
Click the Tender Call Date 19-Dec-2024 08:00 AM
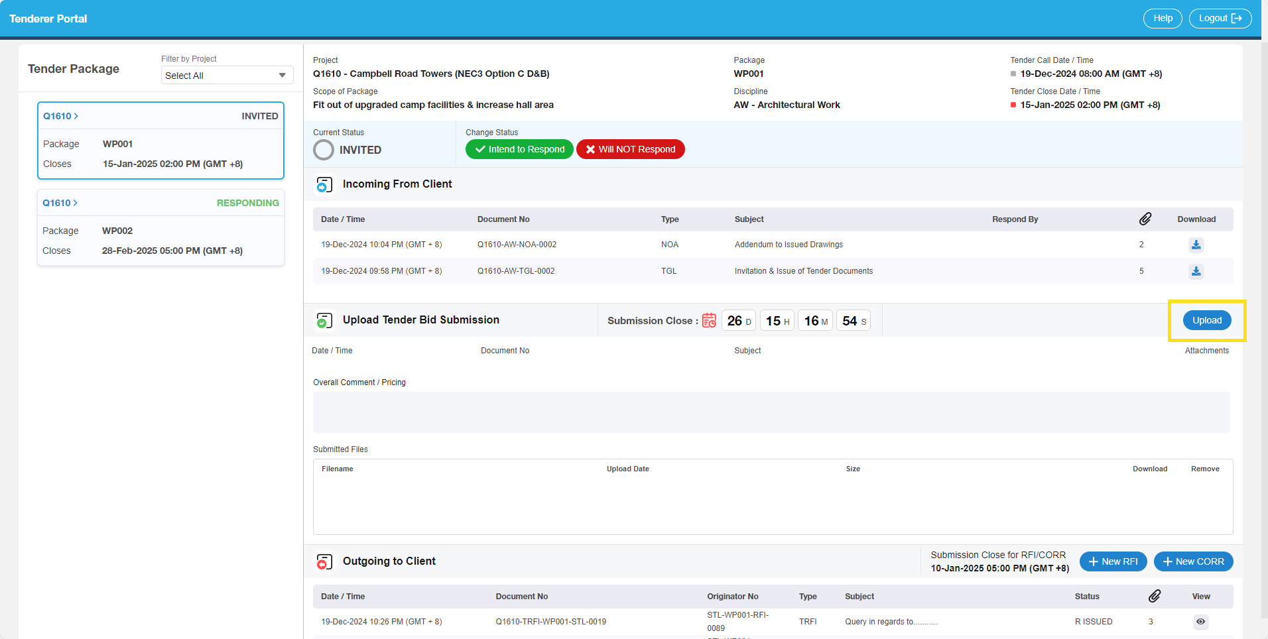[x=1091, y=74]
